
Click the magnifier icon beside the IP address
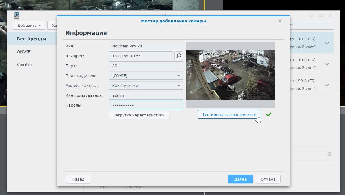179,56
